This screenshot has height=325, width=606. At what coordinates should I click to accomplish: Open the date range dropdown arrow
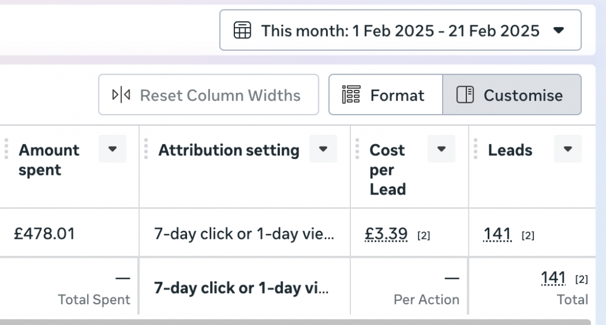[559, 30]
